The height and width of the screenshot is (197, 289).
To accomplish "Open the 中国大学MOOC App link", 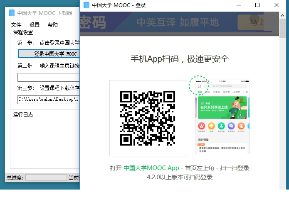I will click(x=151, y=168).
